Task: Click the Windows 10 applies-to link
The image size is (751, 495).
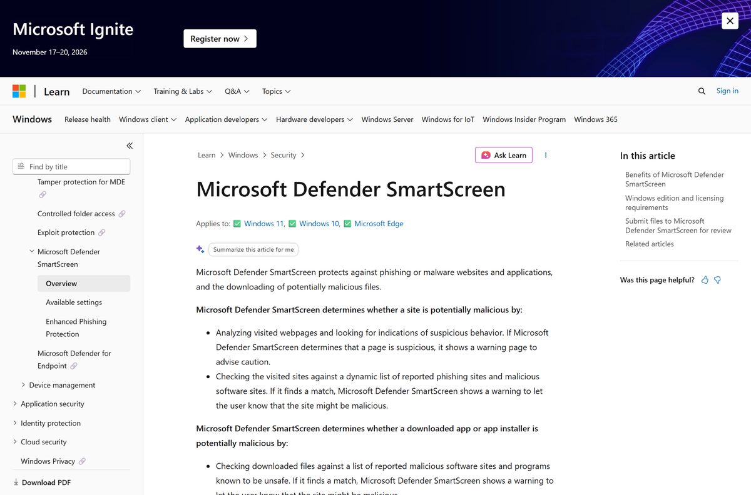Action: click(319, 224)
